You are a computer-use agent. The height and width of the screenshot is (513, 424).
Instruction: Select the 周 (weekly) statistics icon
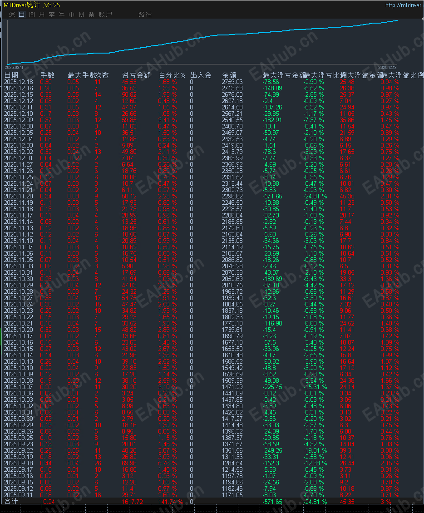[x=32, y=14]
